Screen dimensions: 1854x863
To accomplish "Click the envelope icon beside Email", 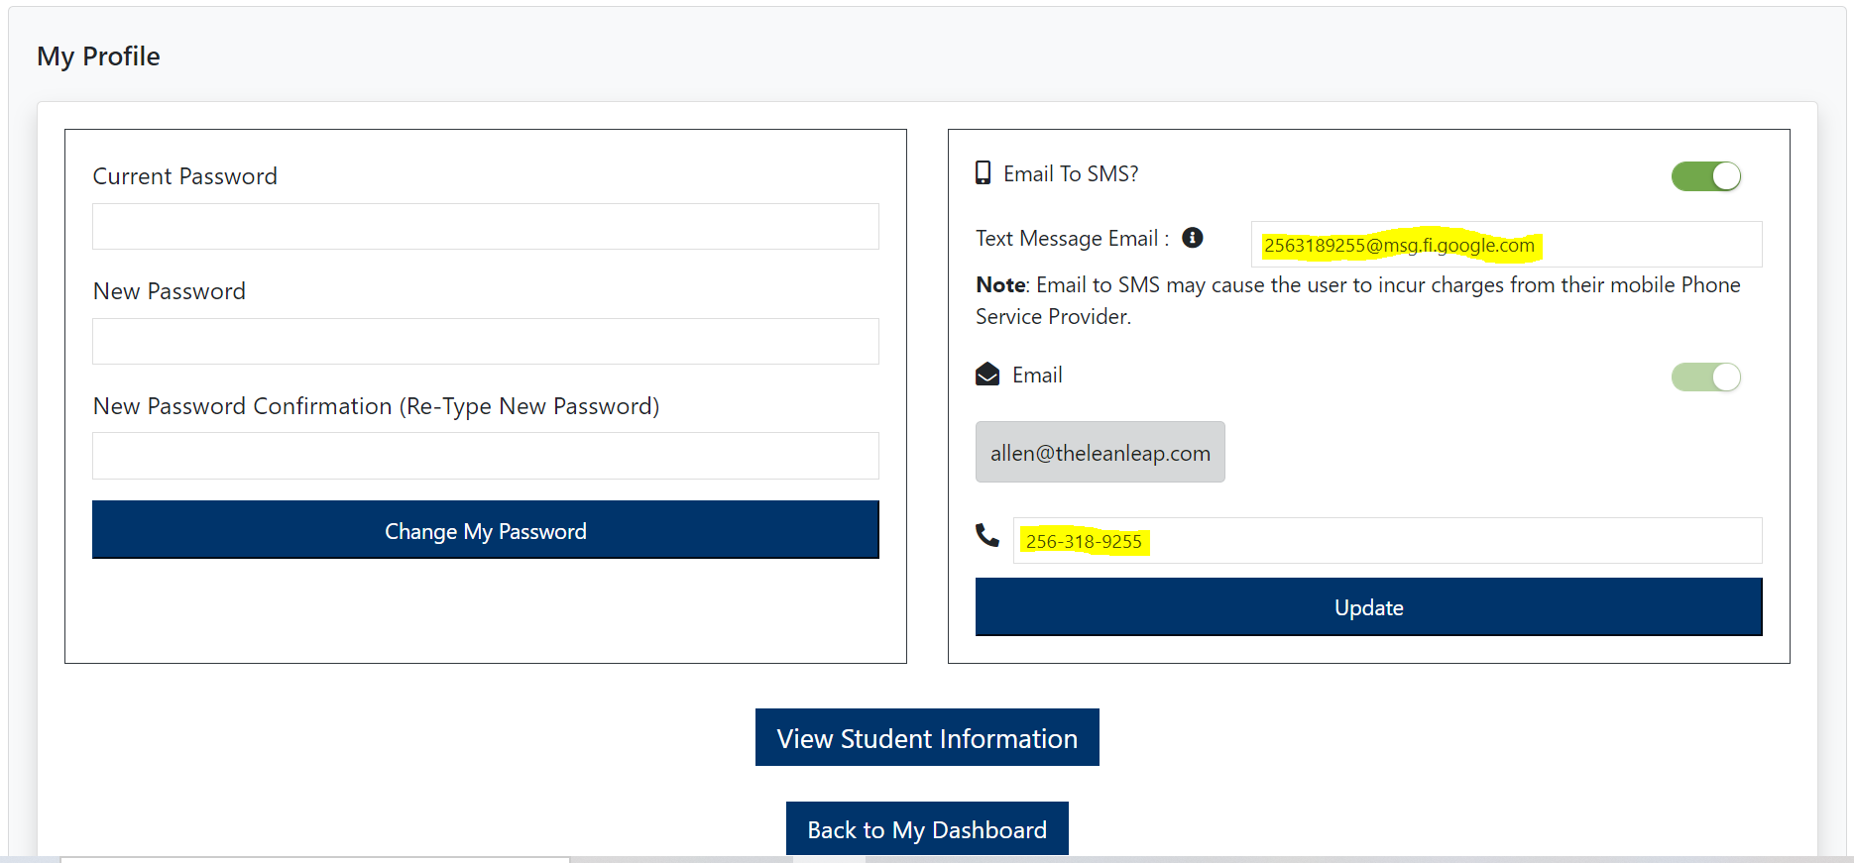I will click(x=987, y=375).
